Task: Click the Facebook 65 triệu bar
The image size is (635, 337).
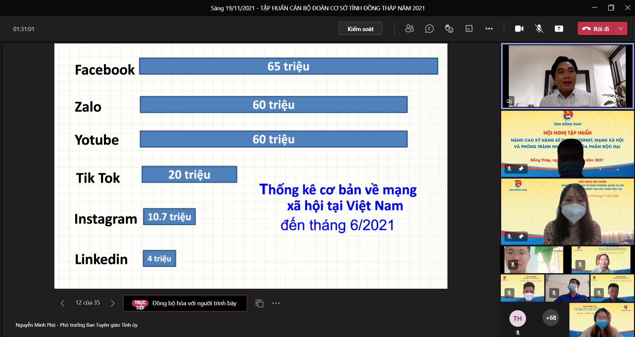Action: pos(289,66)
